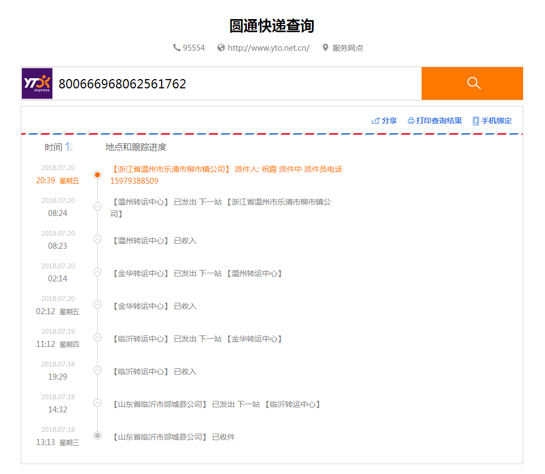Click the phone icon beside 95554

click(176, 47)
